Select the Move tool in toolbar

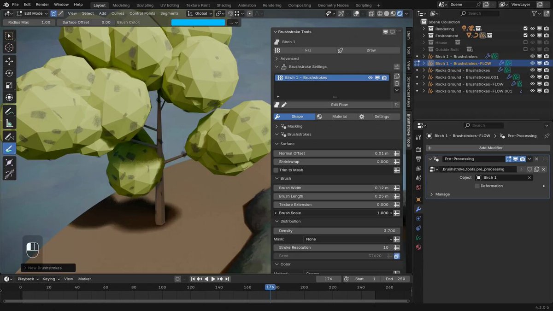click(9, 61)
